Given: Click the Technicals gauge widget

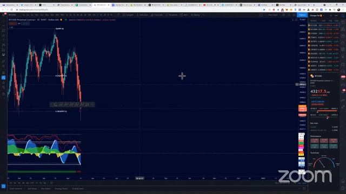Looking at the screenshot, I should tap(324, 162).
